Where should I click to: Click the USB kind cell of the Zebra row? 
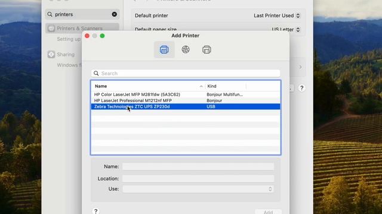click(x=211, y=106)
